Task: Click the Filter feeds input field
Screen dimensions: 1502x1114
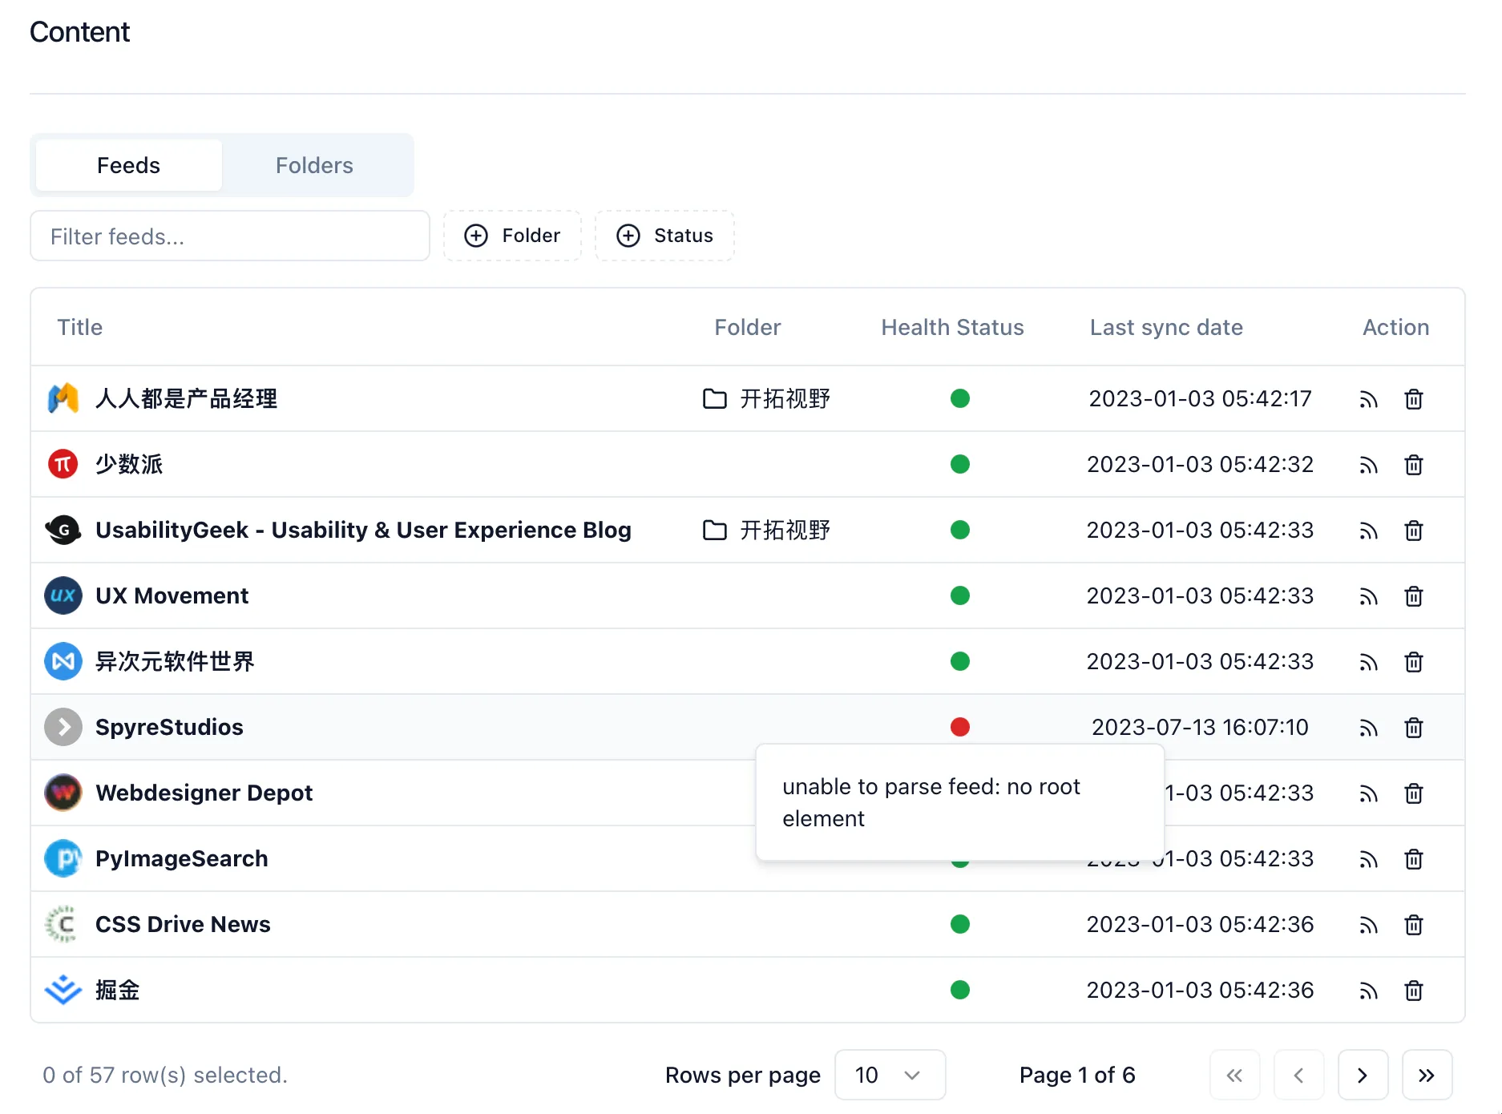Action: 230,236
